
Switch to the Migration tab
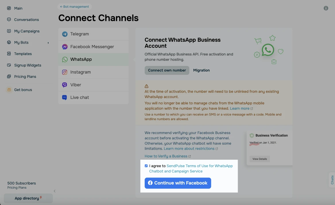coord(202,70)
